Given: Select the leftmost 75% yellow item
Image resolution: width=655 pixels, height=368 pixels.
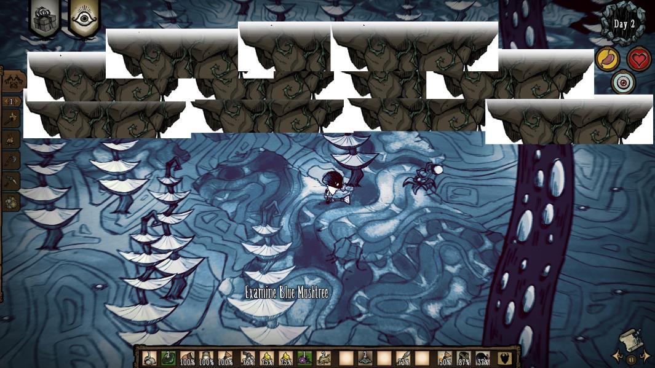Looking at the screenshot, I should [x=268, y=358].
